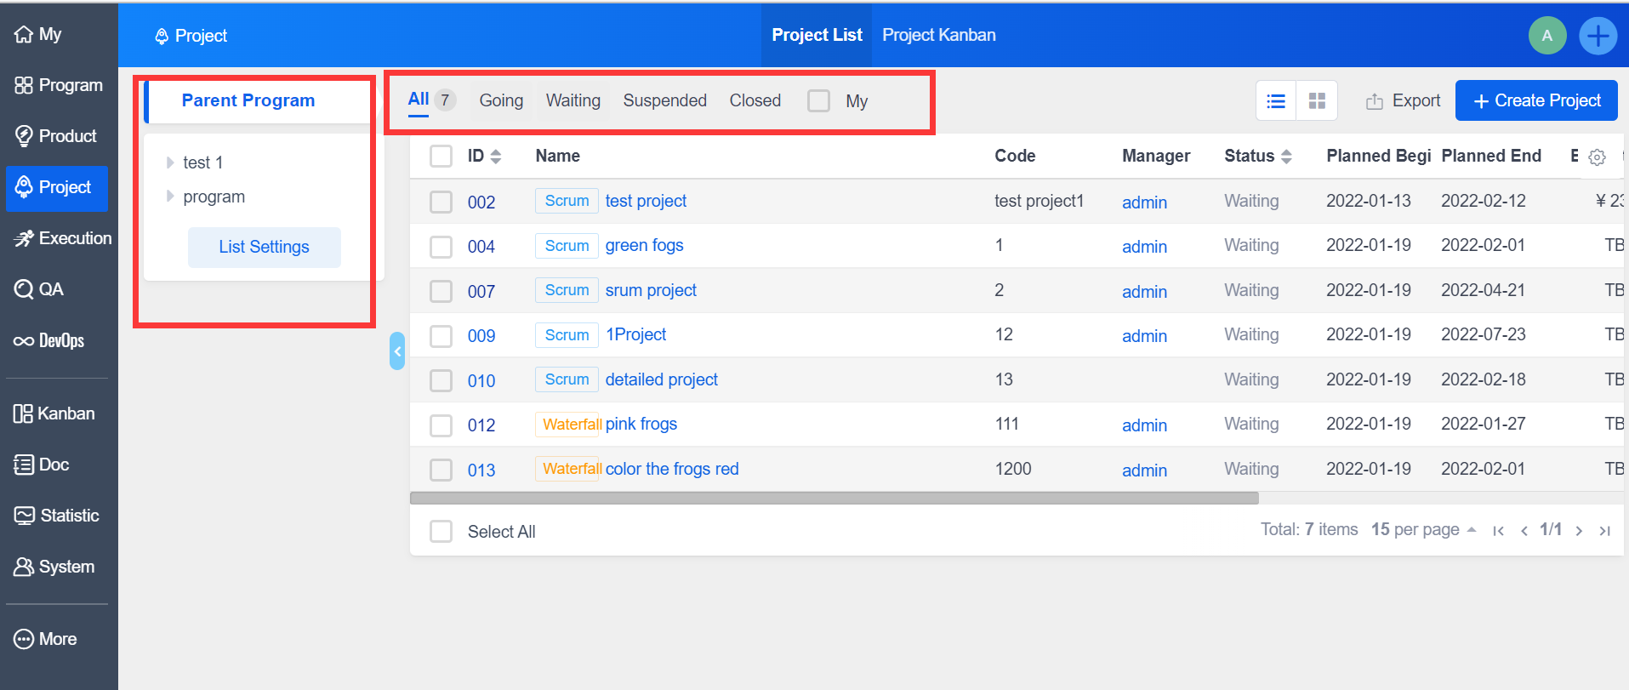1629x690 pixels.
Task: Expand the test 1 program node
Action: pos(170,163)
